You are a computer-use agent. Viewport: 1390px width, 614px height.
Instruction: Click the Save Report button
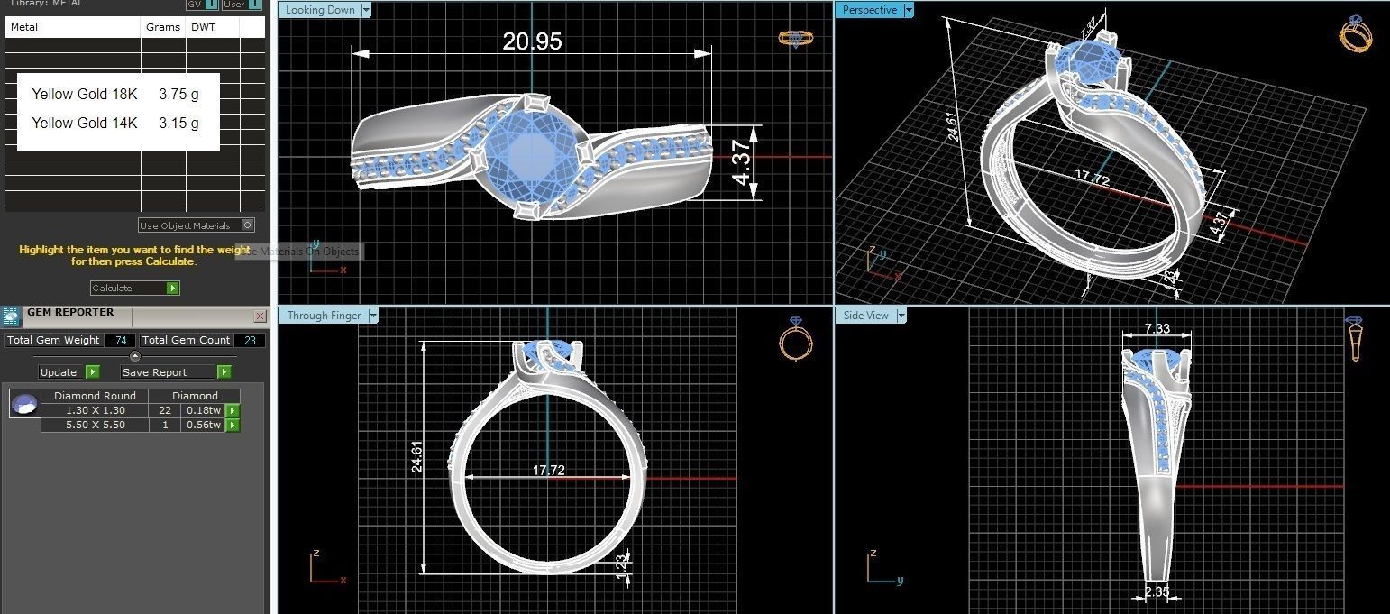coord(176,371)
